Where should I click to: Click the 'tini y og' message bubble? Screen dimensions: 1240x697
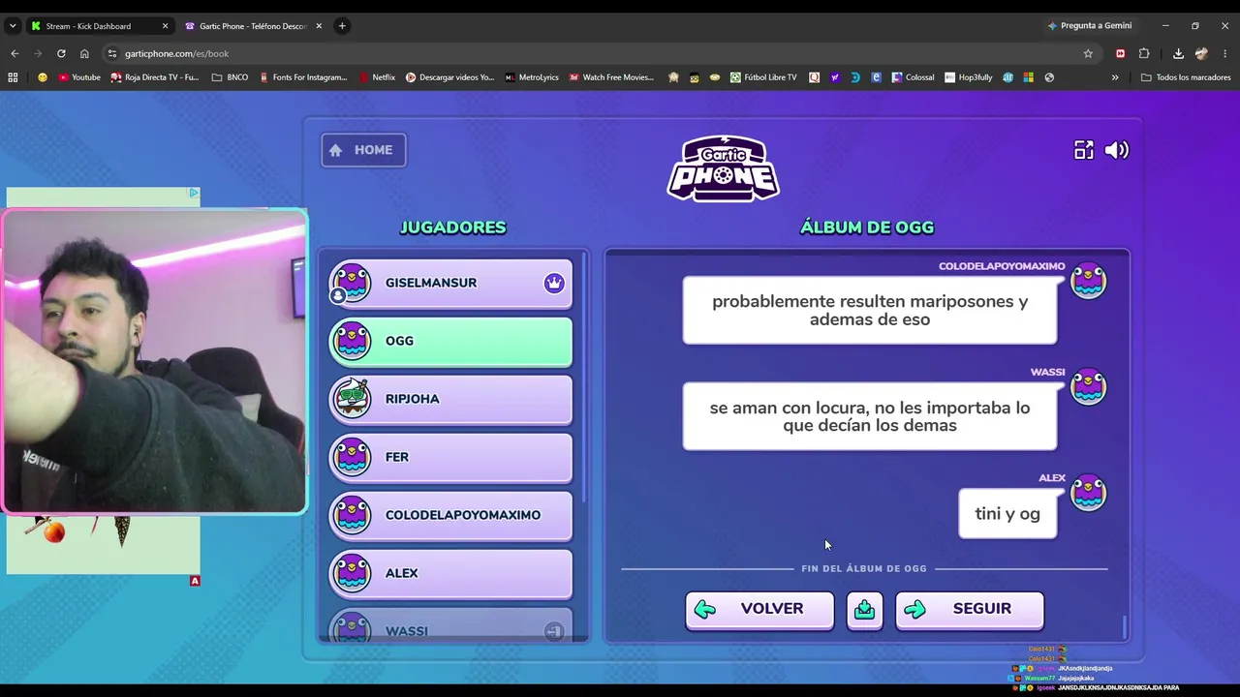[1007, 513]
